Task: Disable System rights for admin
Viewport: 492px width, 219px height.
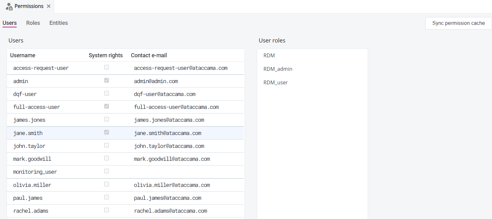Action: 106,80
